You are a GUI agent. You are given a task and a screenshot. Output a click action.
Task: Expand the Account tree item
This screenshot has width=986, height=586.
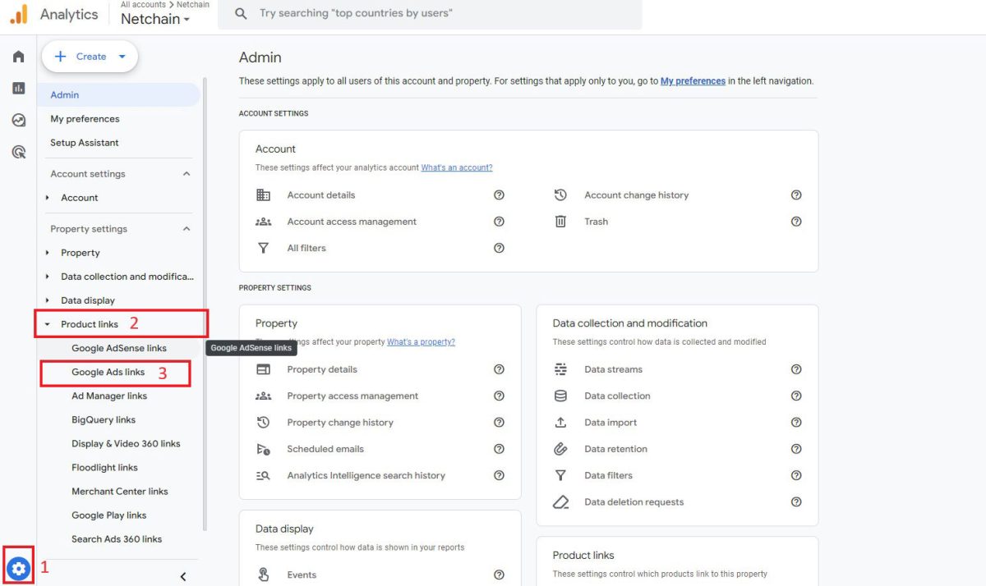pyautogui.click(x=48, y=198)
